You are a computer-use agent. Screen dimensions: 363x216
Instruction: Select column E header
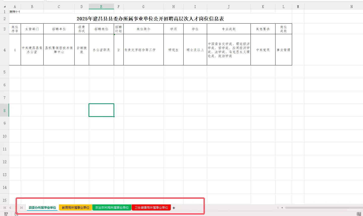coord(101,7)
